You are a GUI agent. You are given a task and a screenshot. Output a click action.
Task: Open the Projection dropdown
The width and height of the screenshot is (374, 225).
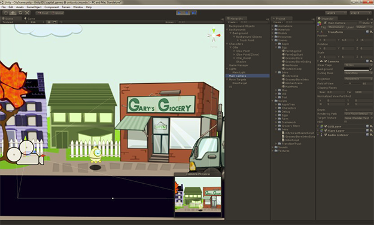[x=358, y=79]
